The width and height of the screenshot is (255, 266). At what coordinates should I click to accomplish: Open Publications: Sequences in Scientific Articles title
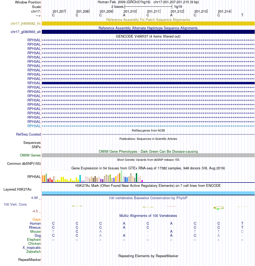coord(148,139)
